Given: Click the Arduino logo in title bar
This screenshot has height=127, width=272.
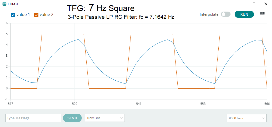Looking at the screenshot, I should click(x=4, y=4).
